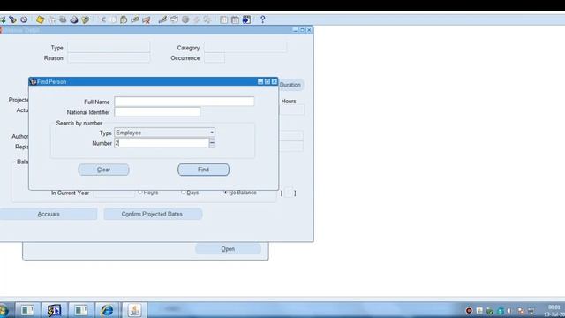Click the Translations globe toolbar icon
The image size is (565, 318).
pyautogui.click(x=185, y=19)
